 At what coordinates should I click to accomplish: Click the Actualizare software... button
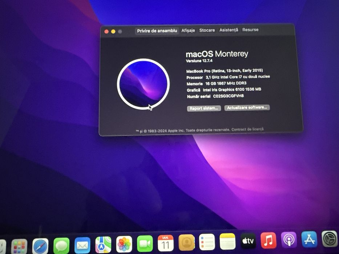tap(247, 107)
